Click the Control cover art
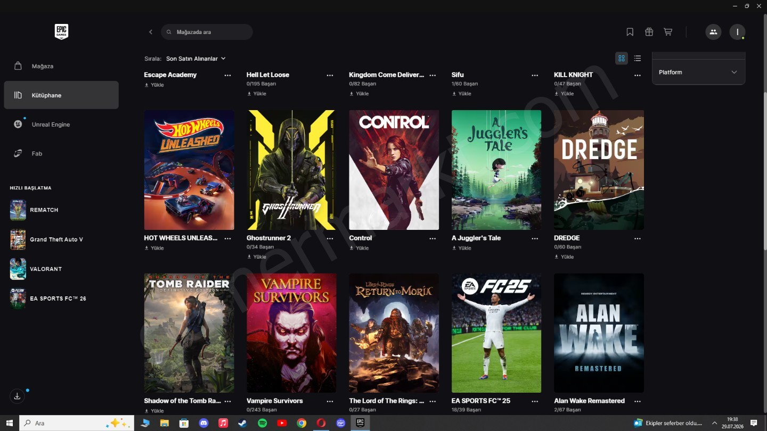This screenshot has height=431, width=767. [394, 170]
